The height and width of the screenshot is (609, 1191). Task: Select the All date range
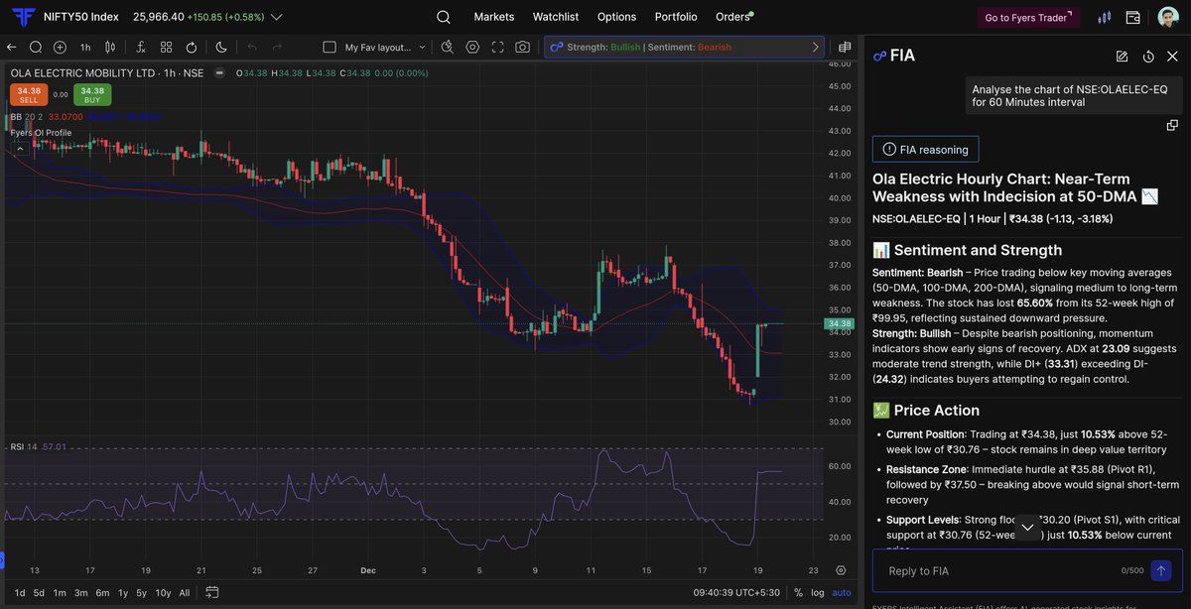(185, 592)
